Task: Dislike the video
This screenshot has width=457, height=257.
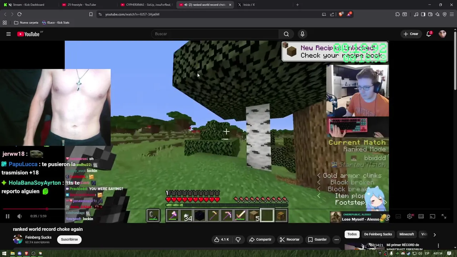Action: (x=238, y=240)
